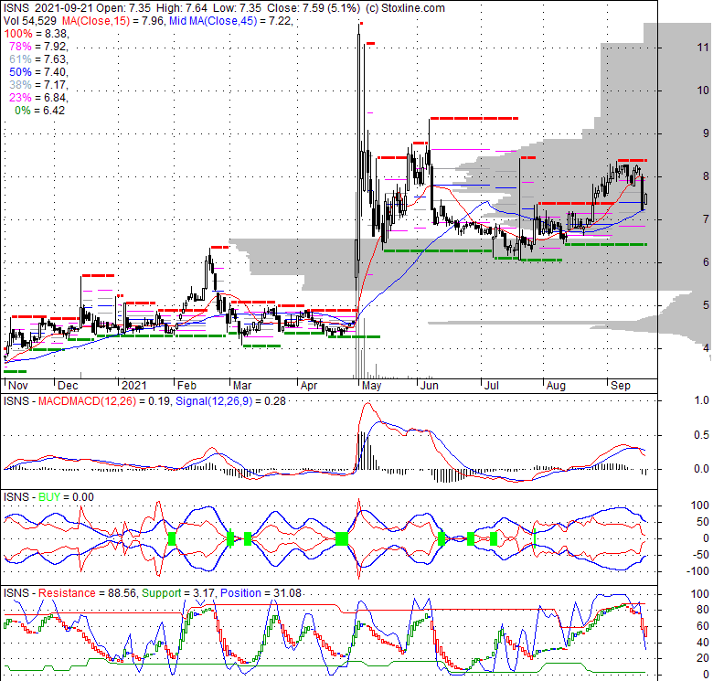The width and height of the screenshot is (713, 681).
Task: Click the 38% = 7.17 level
Action: 38,85
